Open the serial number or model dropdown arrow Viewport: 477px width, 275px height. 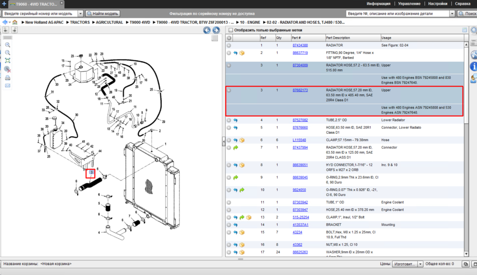(x=80, y=14)
